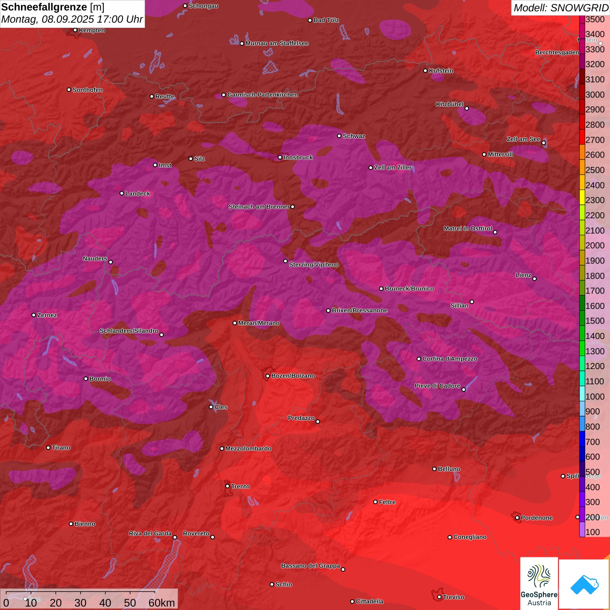This screenshot has height=610, width=610.
Task: Click the Meran/Merano label
Action: point(259,323)
